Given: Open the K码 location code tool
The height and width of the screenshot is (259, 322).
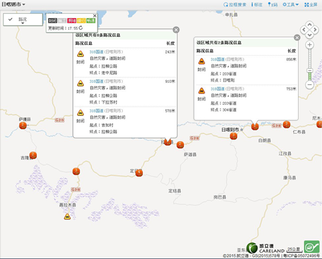Looking at the screenshot, I should tap(273, 5).
